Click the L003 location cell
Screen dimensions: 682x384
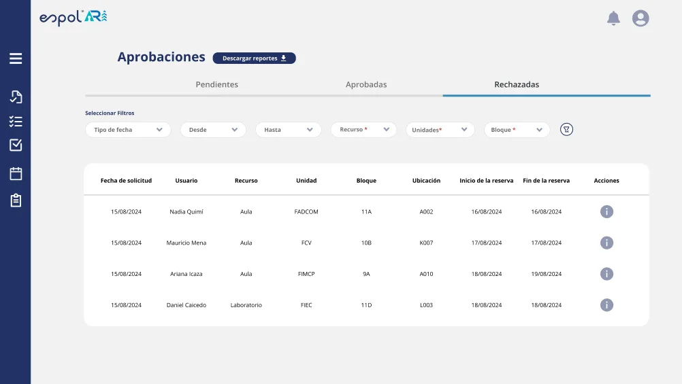pos(426,305)
